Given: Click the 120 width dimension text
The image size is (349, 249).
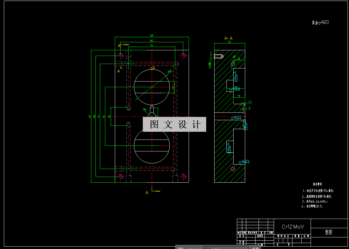Looking at the screenshot, I should click(x=151, y=36).
